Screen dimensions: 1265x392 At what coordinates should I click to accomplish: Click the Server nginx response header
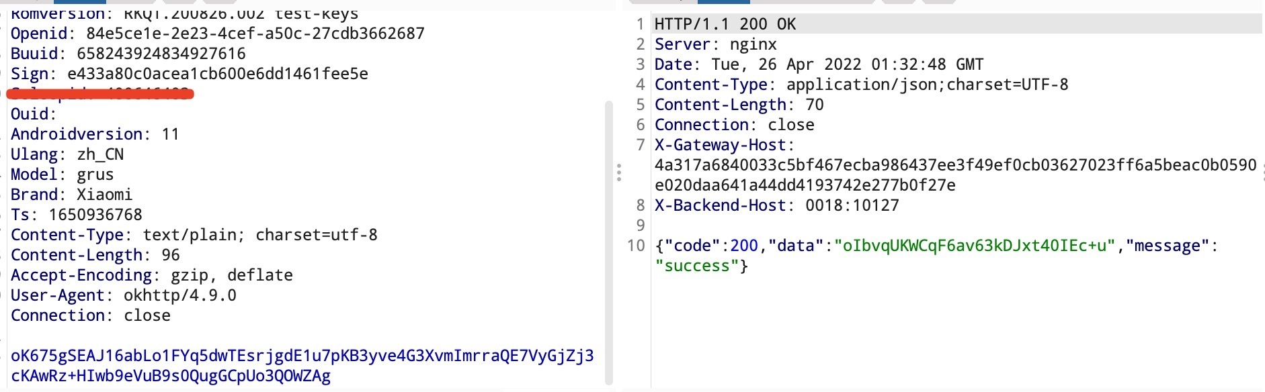(x=715, y=44)
